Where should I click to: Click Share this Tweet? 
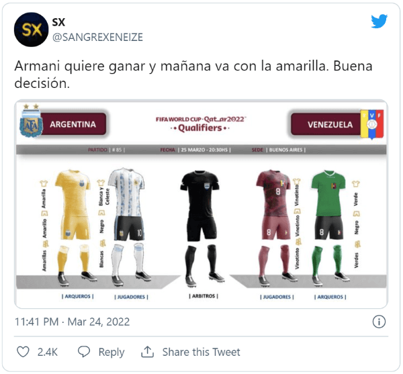[201, 352]
